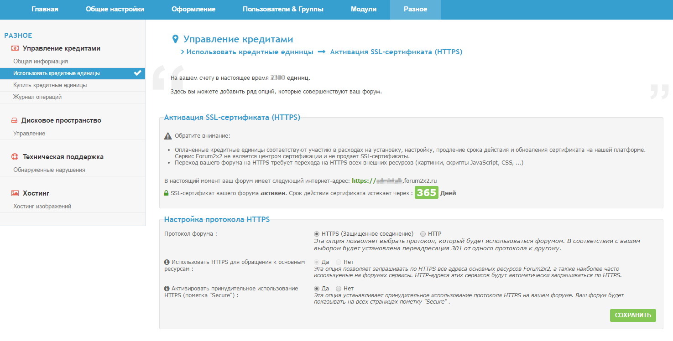Click the image hosting picture icon
The image size is (673, 341).
(15, 193)
